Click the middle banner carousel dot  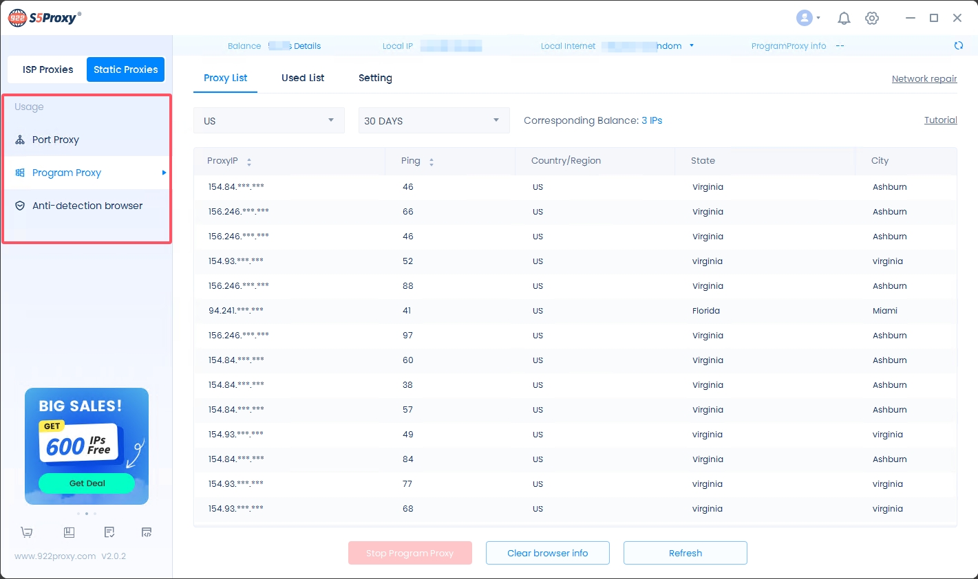coord(87,514)
